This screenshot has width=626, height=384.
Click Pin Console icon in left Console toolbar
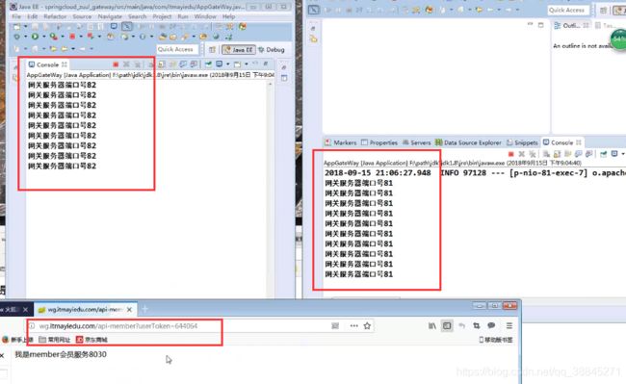(x=208, y=64)
